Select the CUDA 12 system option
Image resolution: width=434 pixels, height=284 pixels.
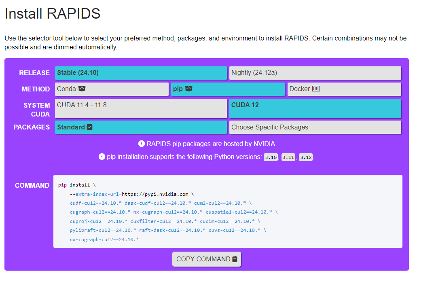[x=315, y=108]
